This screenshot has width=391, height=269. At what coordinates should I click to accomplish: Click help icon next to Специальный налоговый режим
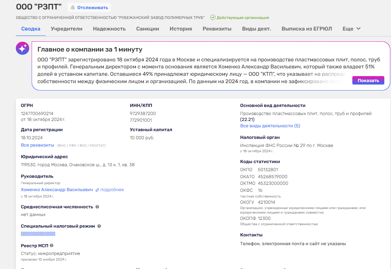click(99, 226)
